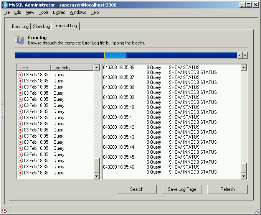Screen dimensions: 261x215
Task: Click the Save Log Page button
Action: [x=182, y=189]
